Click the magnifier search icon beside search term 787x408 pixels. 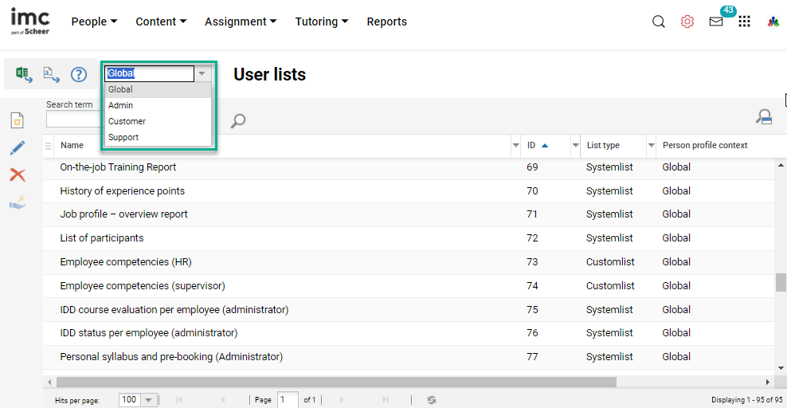coord(237,121)
